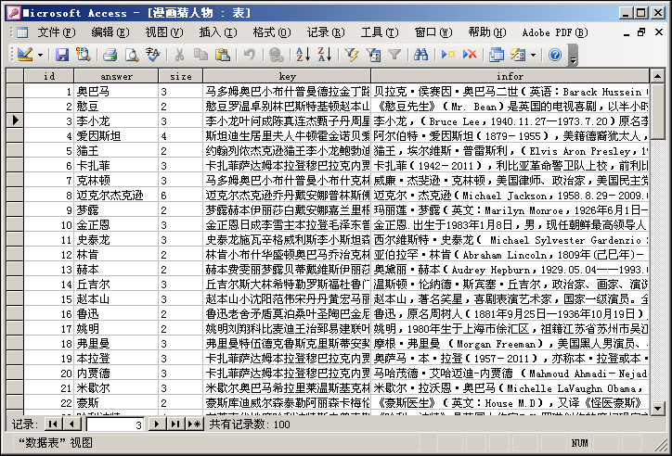Click the Copy icon in the toolbar
672x456 pixels.
[x=200, y=55]
